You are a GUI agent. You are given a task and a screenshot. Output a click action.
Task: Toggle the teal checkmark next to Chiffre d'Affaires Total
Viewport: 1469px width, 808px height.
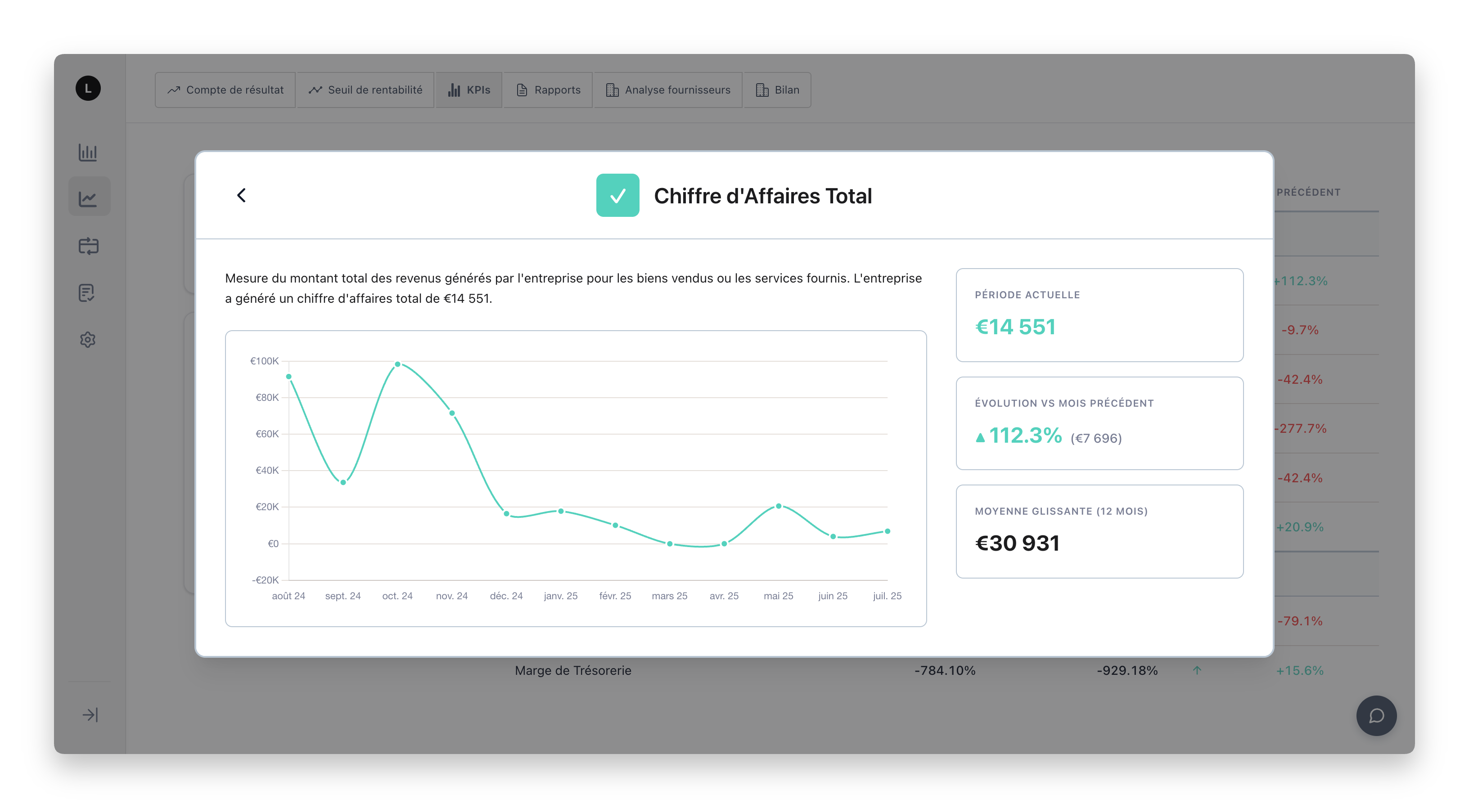click(617, 196)
